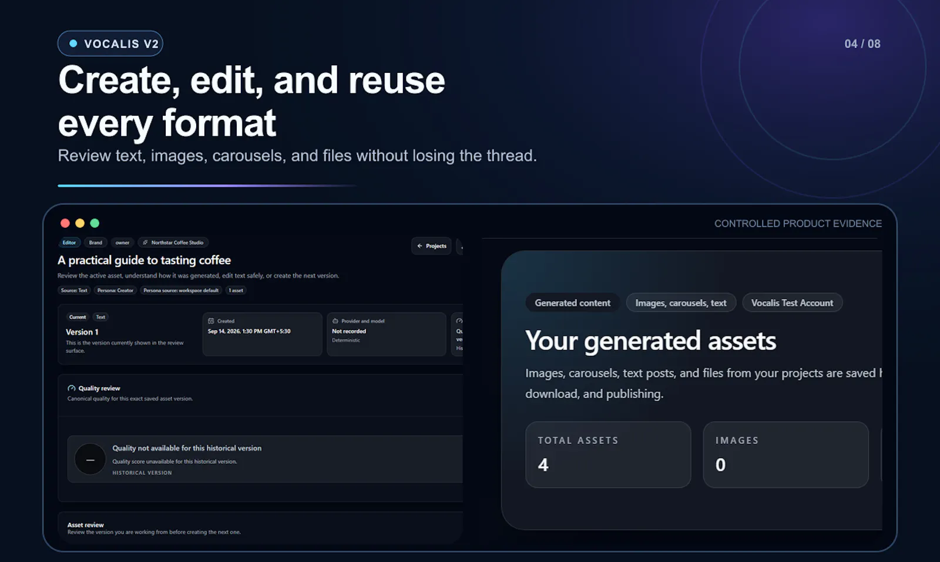Image resolution: width=940 pixels, height=562 pixels.
Task: Open the Total Assets stat card
Action: [x=608, y=455]
